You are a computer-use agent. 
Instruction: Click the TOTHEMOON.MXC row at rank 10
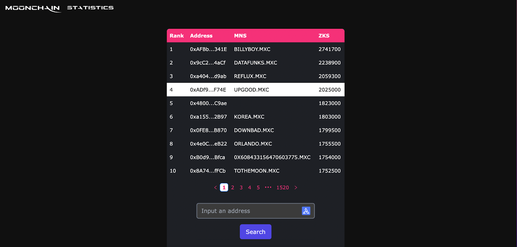point(255,171)
